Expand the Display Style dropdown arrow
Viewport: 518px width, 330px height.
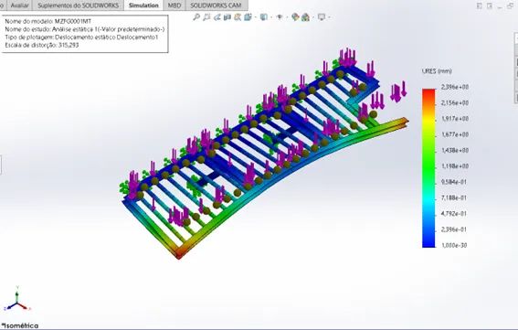(271, 17)
